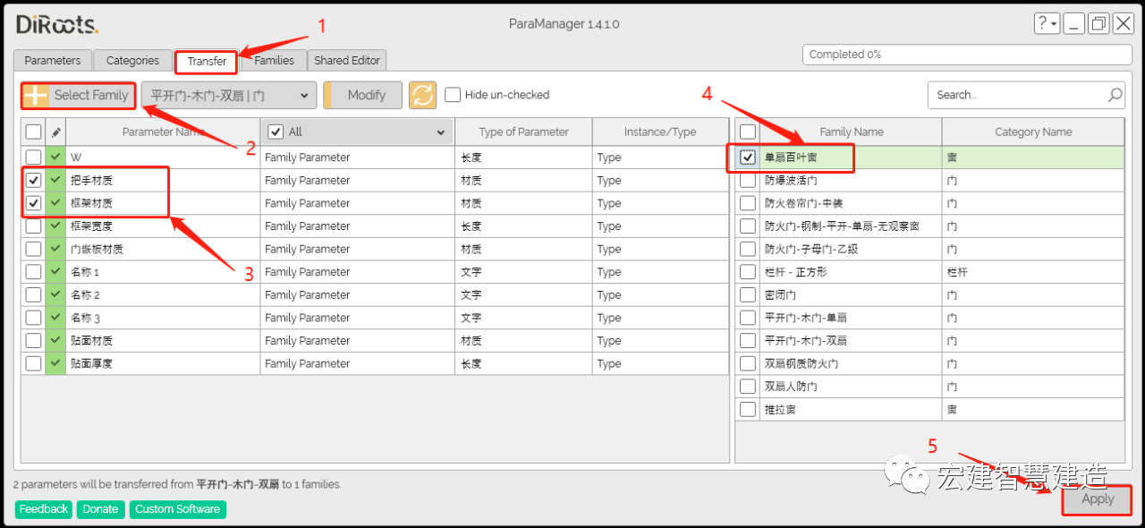Select the 双扇人防门 family row
Viewport: 1145px width, 528px height.
929,387
